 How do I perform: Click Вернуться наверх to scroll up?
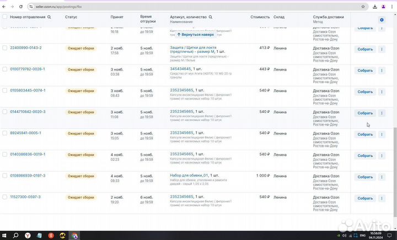(x=196, y=34)
